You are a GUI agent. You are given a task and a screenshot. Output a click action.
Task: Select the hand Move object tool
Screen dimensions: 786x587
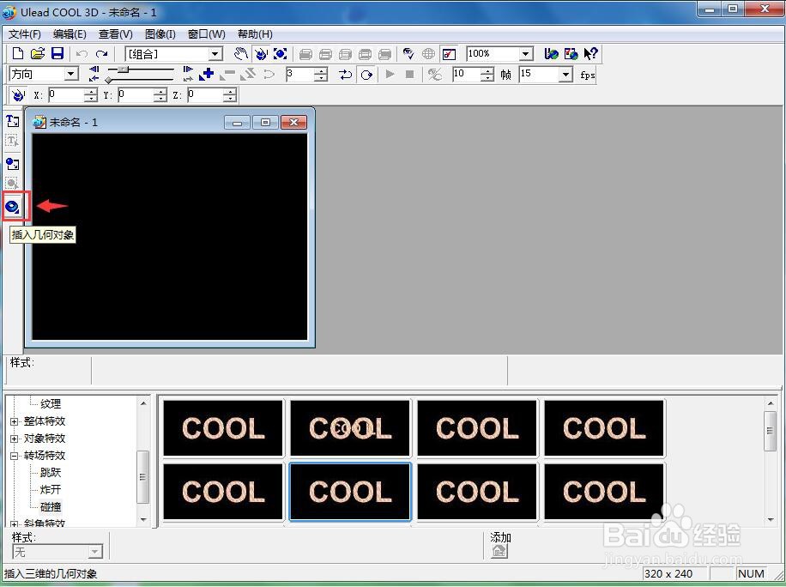point(241,54)
